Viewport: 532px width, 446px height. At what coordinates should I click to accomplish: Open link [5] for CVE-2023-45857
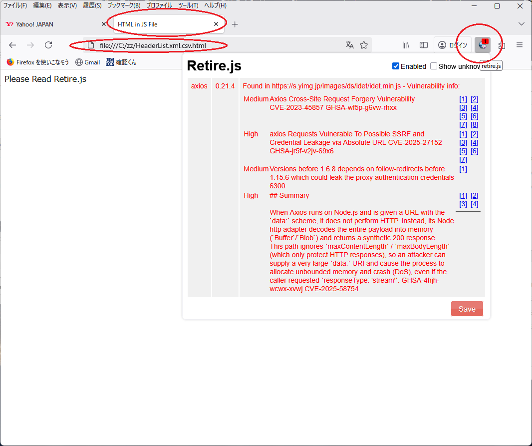(x=463, y=116)
